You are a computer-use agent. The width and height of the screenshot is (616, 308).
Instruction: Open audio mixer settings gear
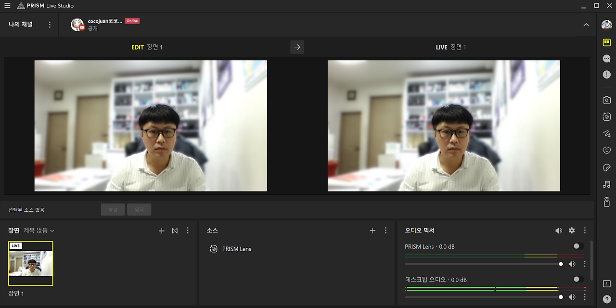572,231
